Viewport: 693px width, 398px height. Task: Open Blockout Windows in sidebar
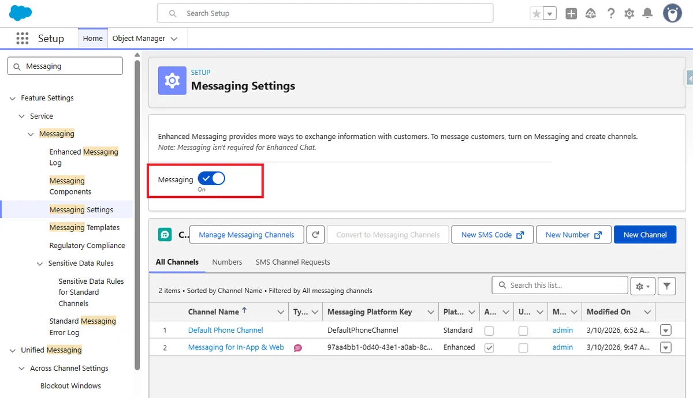70,386
